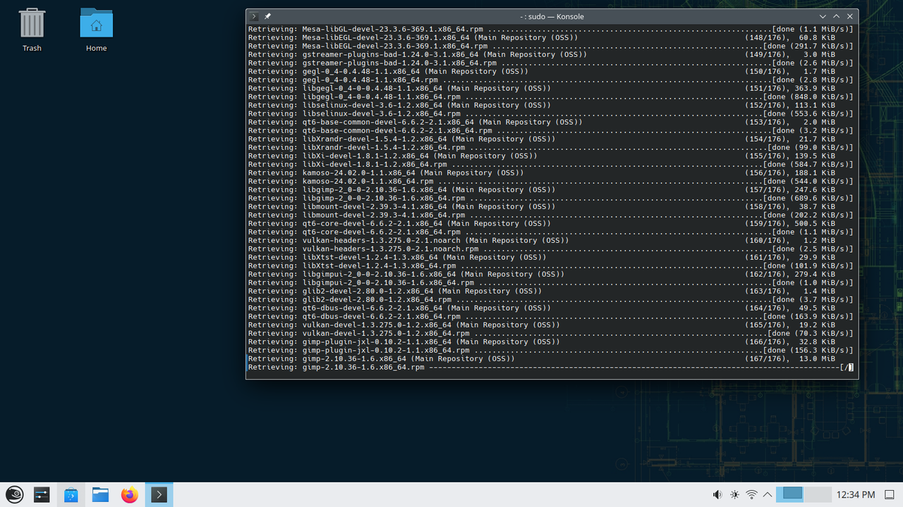
Task: Click the Peek at Desktop button
Action: click(x=889, y=495)
